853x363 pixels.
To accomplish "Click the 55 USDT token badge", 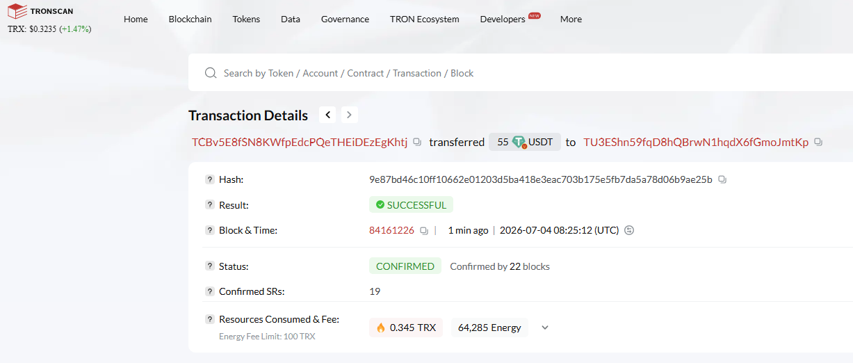I will coord(525,142).
